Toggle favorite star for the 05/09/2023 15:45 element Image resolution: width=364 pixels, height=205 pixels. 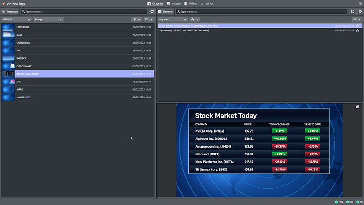(x=358, y=31)
